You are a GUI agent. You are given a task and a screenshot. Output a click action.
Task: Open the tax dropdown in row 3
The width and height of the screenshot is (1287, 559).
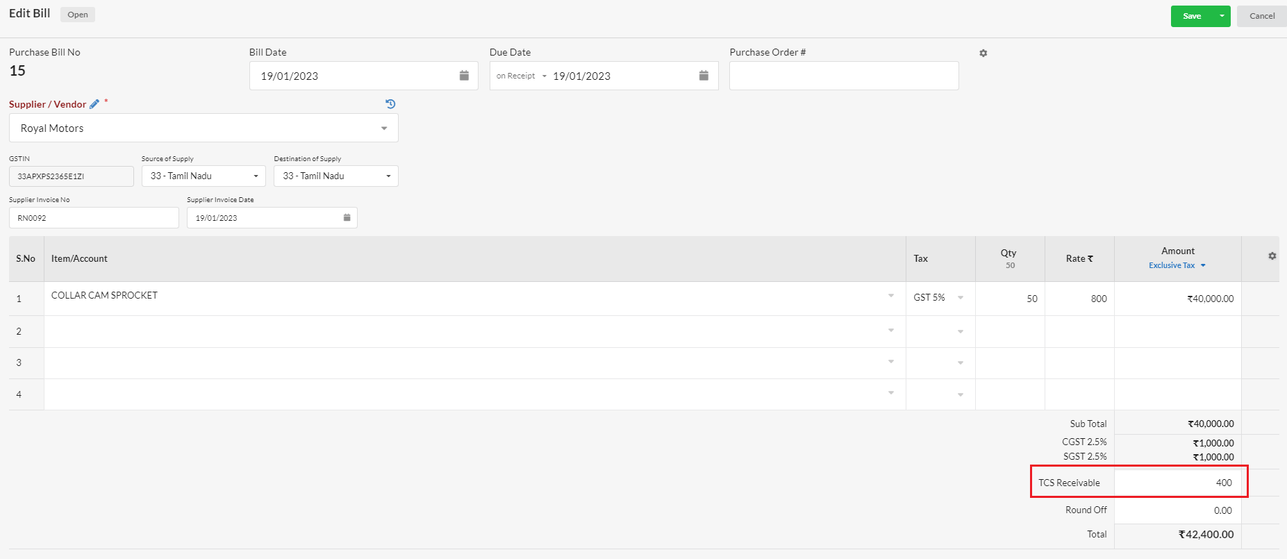click(x=961, y=363)
